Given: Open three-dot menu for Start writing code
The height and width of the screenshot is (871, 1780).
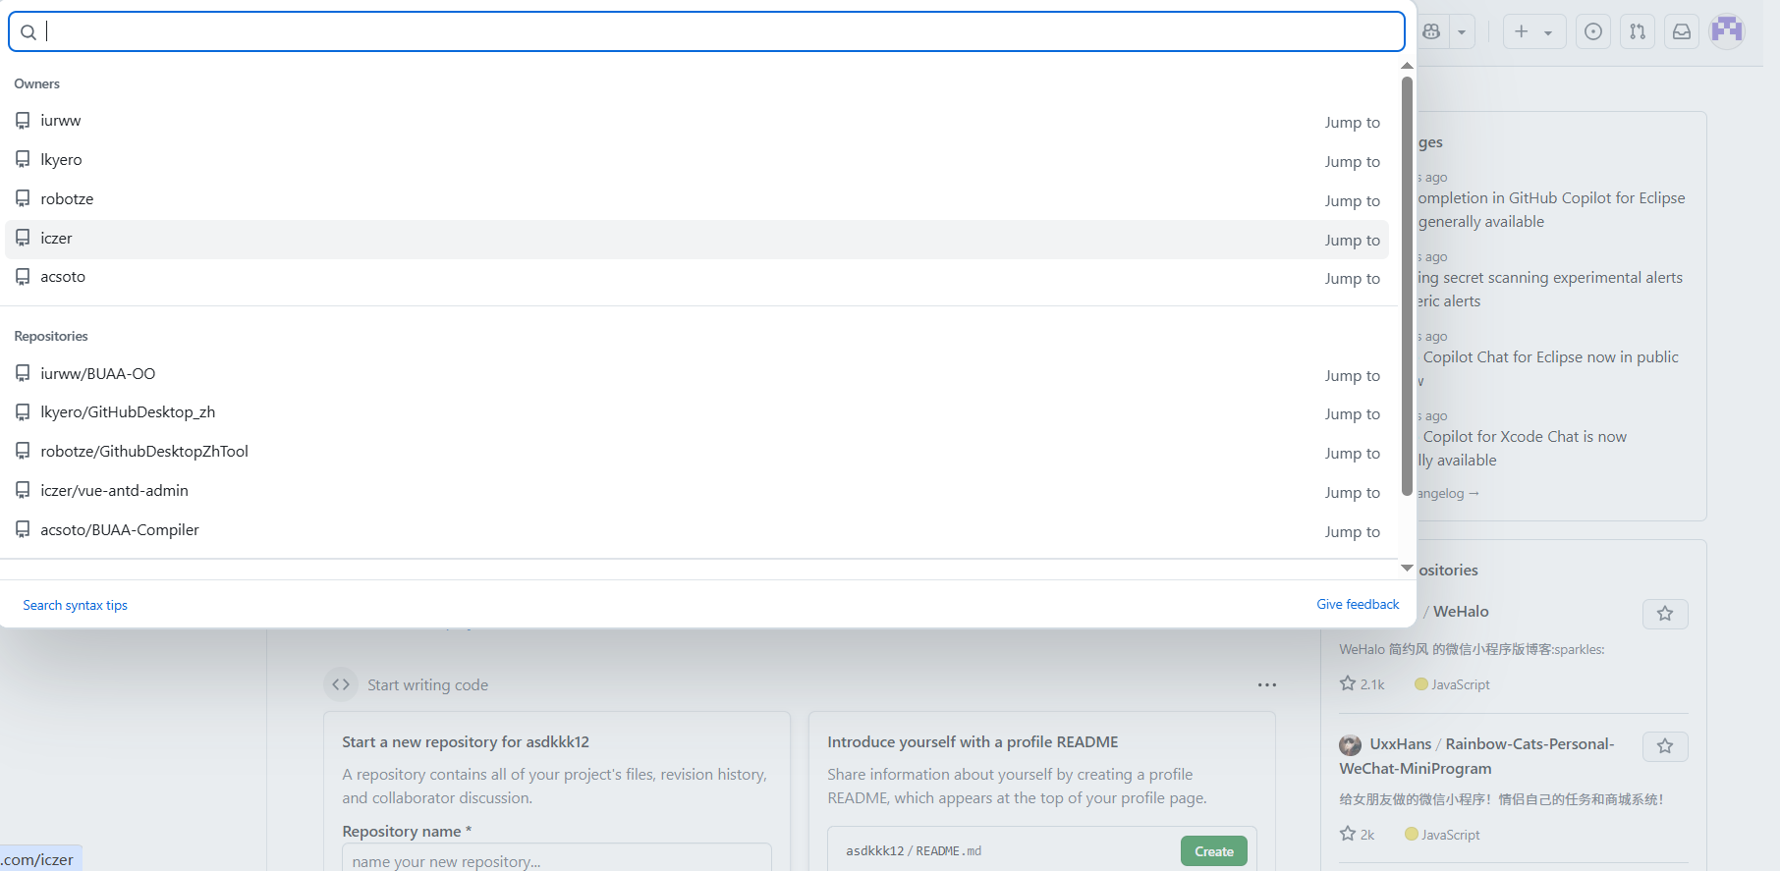Looking at the screenshot, I should [x=1267, y=684].
